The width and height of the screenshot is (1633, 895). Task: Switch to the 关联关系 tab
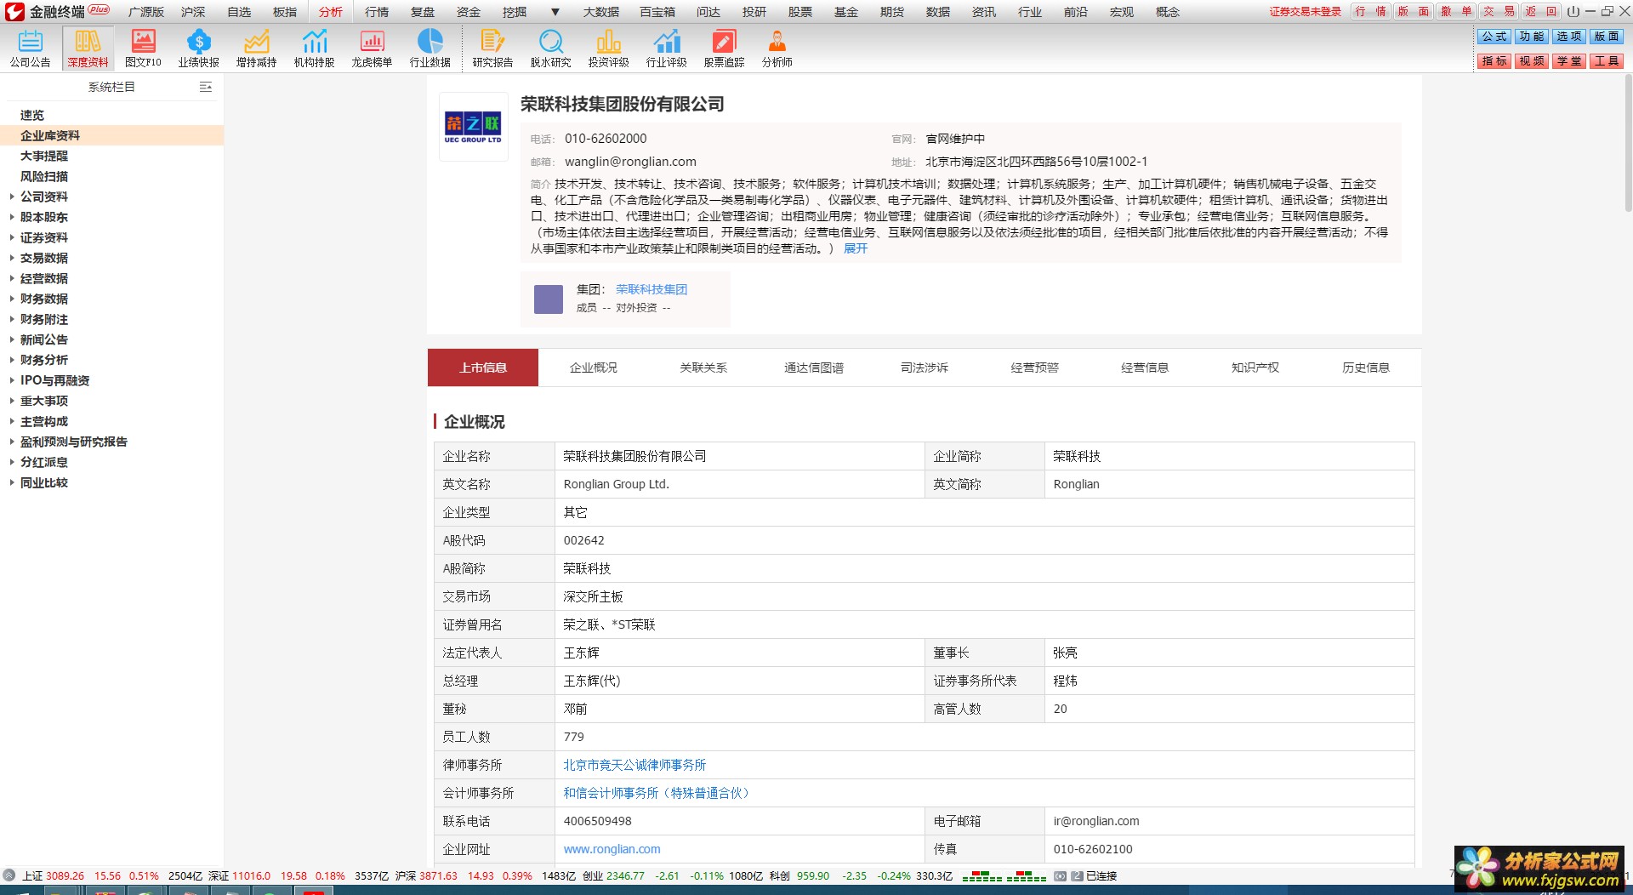tap(703, 368)
